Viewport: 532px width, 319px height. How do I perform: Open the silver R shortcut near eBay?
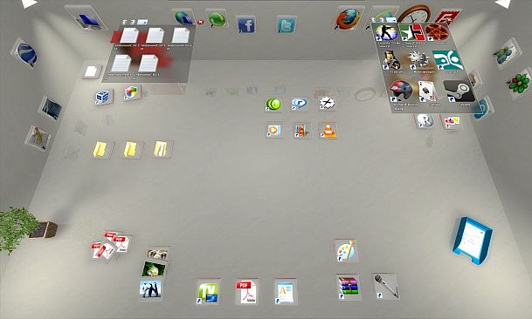pos(425,121)
